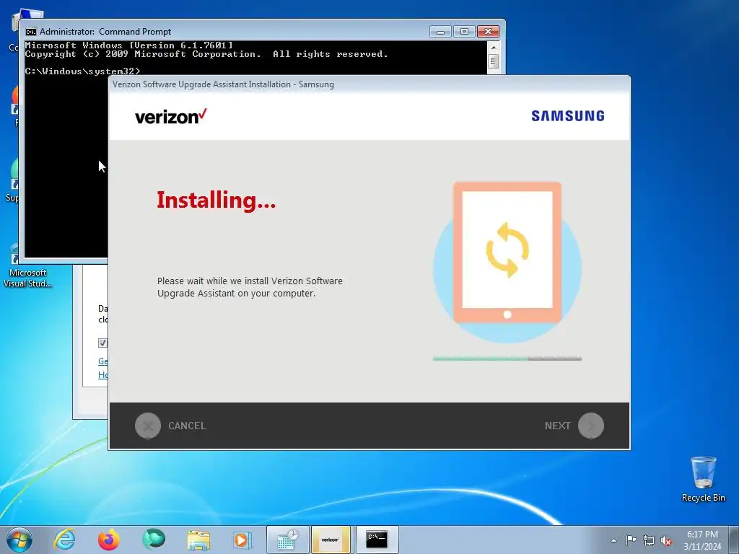Click the 'Installing...' heading text
Image resolution: width=739 pixels, height=554 pixels.
[216, 201]
